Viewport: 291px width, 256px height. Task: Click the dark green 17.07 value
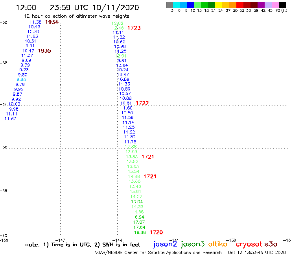click(x=139, y=222)
